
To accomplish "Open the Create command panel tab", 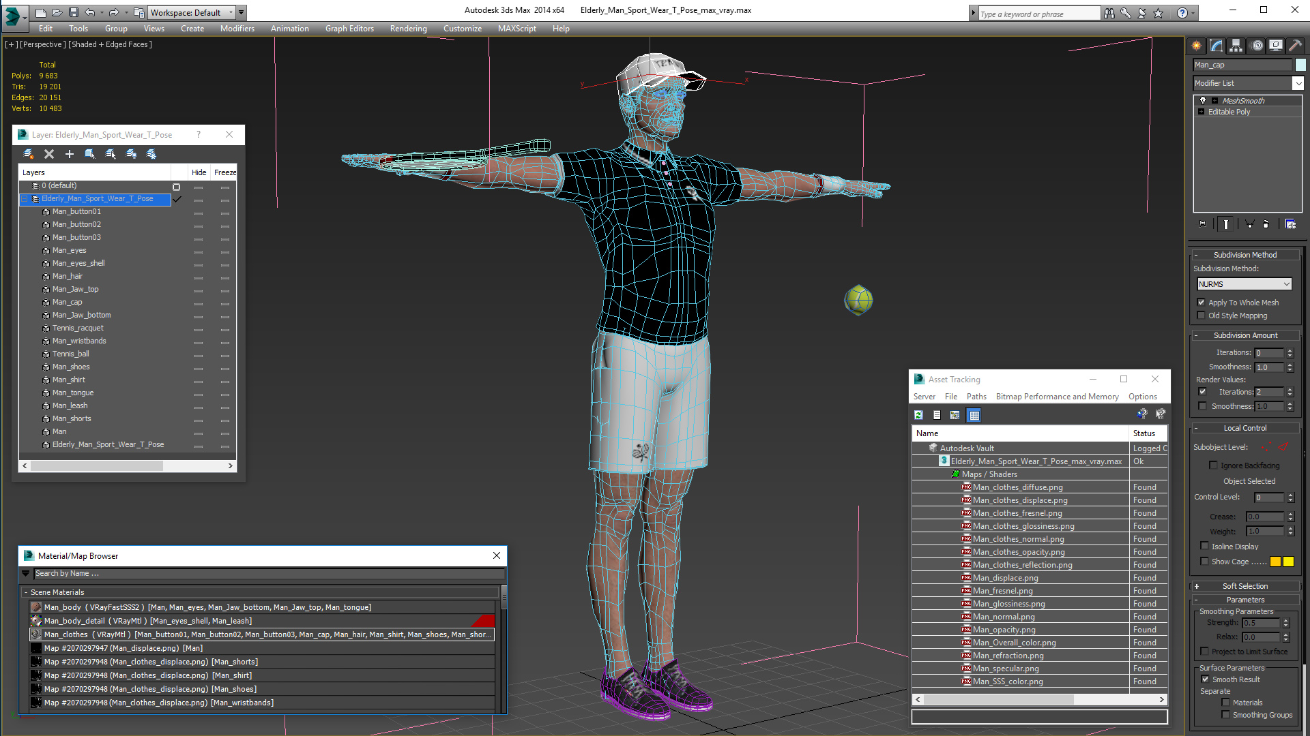I will point(1197,46).
